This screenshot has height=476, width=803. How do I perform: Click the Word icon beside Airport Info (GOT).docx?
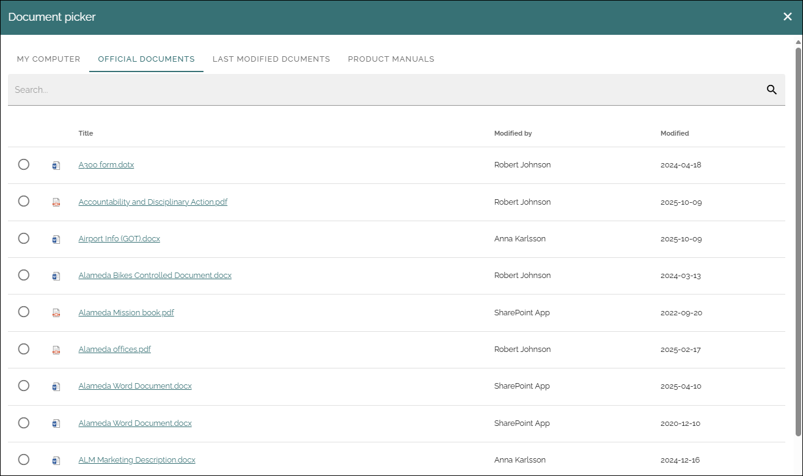(56, 239)
